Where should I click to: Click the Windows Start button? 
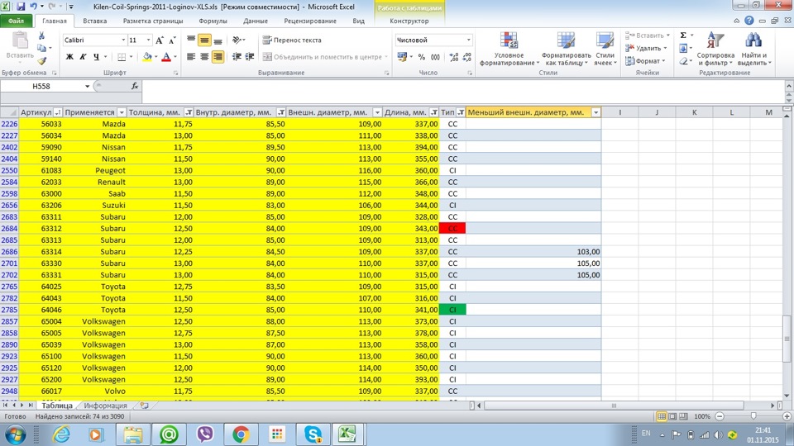(x=15, y=434)
